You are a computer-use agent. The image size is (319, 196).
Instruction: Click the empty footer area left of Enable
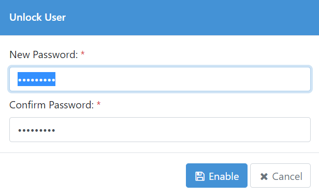[x=92, y=175]
